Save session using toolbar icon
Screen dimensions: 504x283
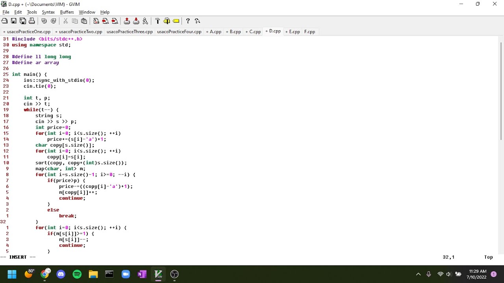136,21
